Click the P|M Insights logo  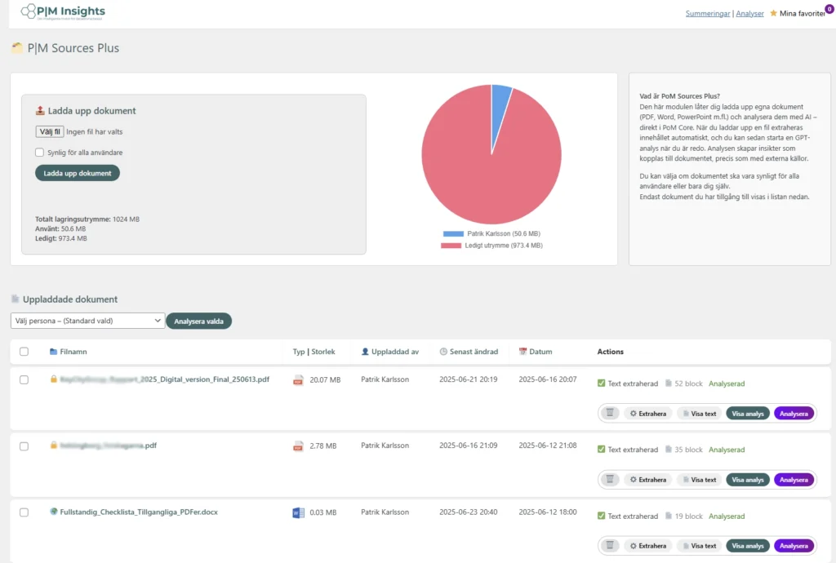63,12
